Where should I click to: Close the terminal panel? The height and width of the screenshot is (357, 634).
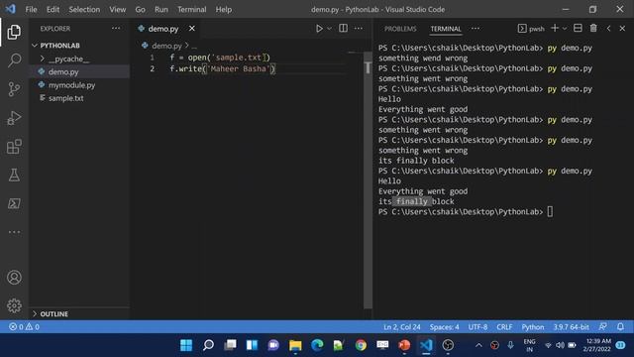[x=622, y=29]
